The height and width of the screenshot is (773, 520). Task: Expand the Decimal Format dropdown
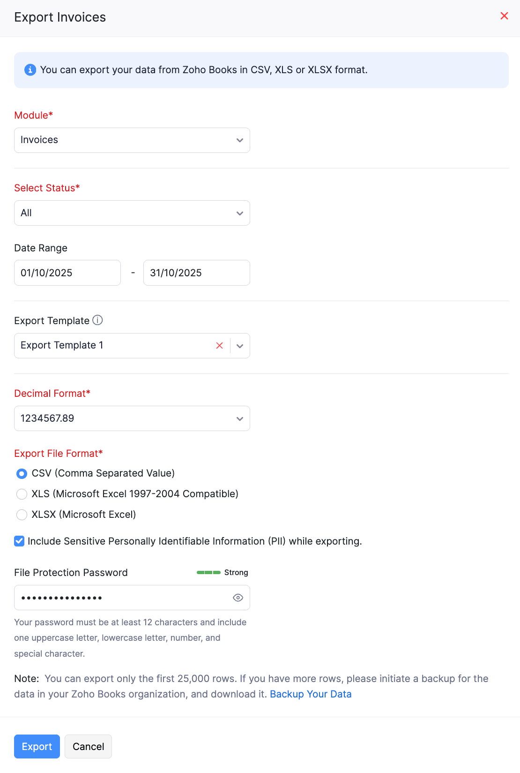pos(132,418)
